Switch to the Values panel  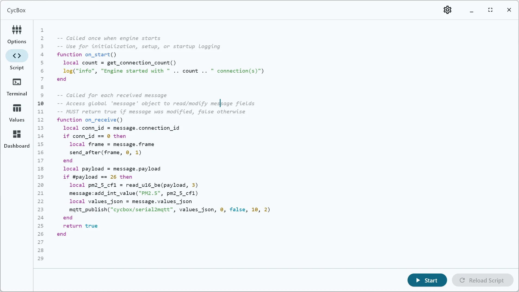pyautogui.click(x=17, y=112)
